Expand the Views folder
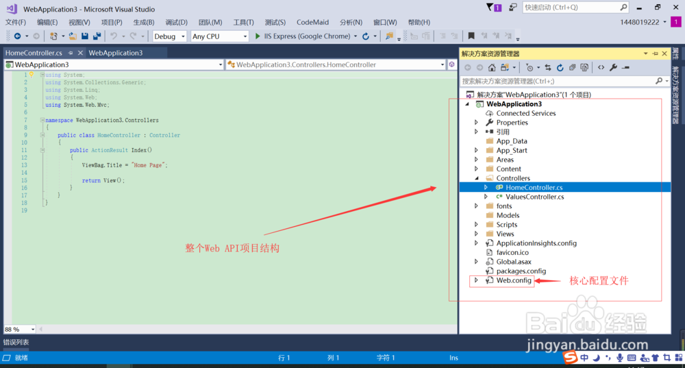This screenshot has width=685, height=368. pyautogui.click(x=477, y=234)
